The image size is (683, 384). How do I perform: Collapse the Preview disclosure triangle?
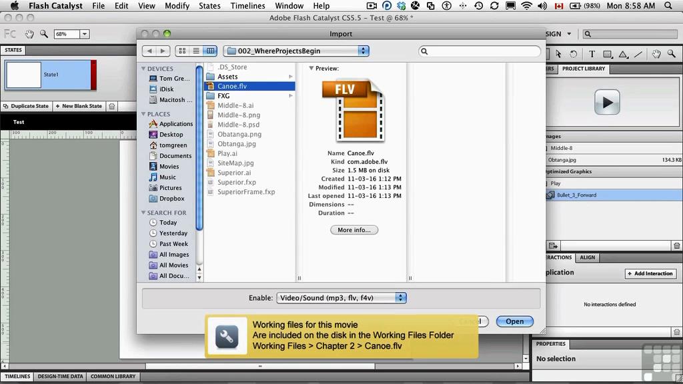tap(311, 69)
